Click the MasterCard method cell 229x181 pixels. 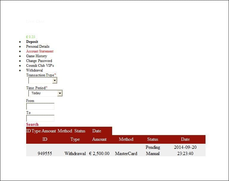pos(126,154)
